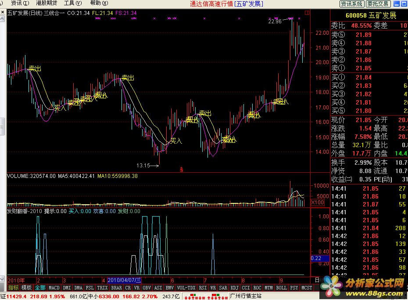Click the left vertical scrollbar up arrow
This screenshot has height=300, width=408.
point(2,19)
